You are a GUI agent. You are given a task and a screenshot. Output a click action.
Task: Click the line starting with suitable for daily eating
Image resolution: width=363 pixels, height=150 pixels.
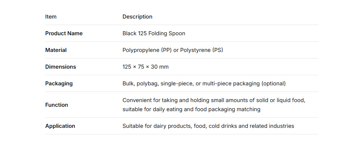tap(191, 109)
